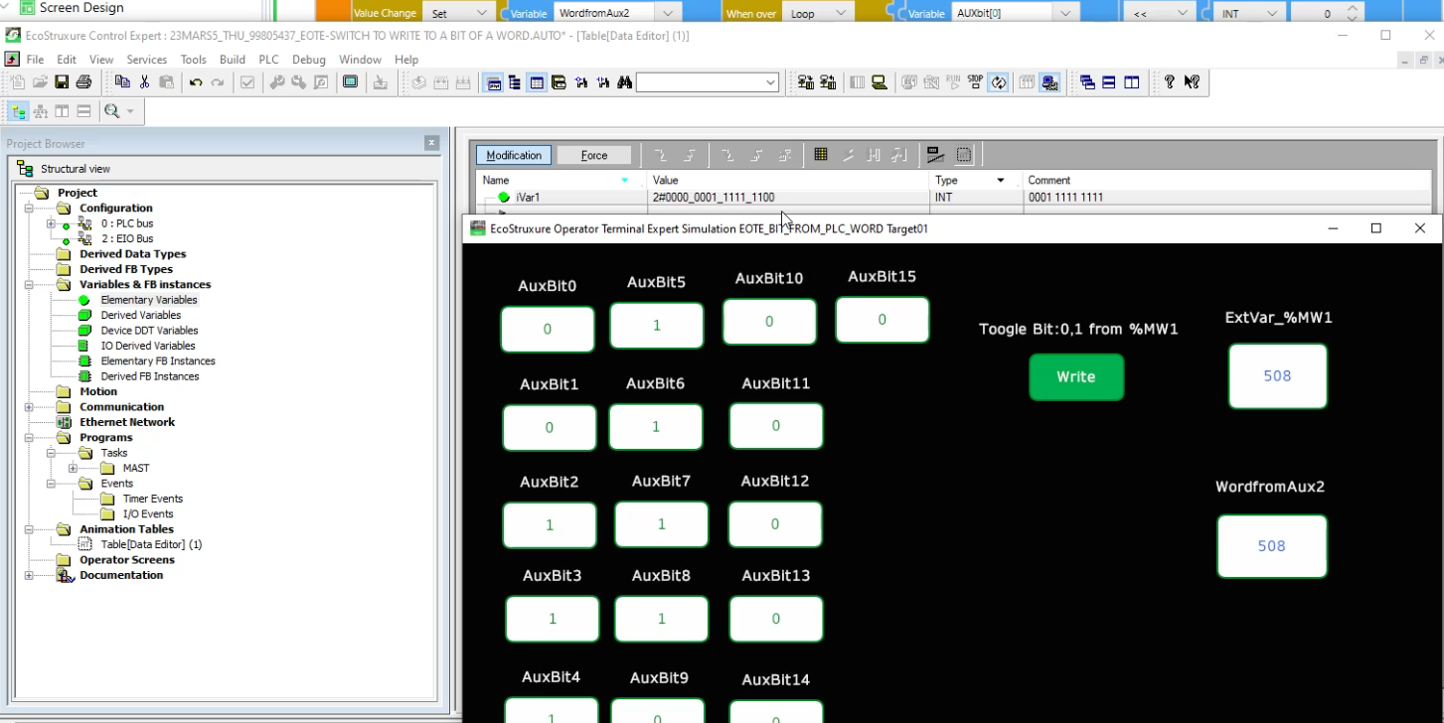Click the AuxBit3 value button
Image resolution: width=1444 pixels, height=723 pixels.
click(x=553, y=619)
